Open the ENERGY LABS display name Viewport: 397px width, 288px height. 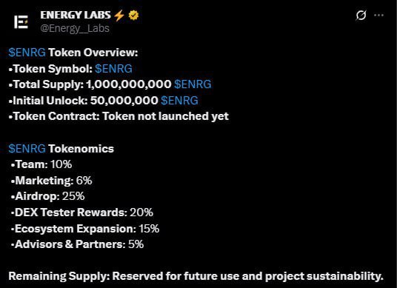coord(76,16)
